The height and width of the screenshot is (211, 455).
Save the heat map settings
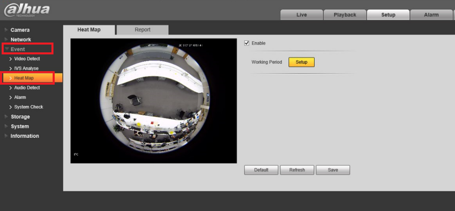click(x=333, y=170)
